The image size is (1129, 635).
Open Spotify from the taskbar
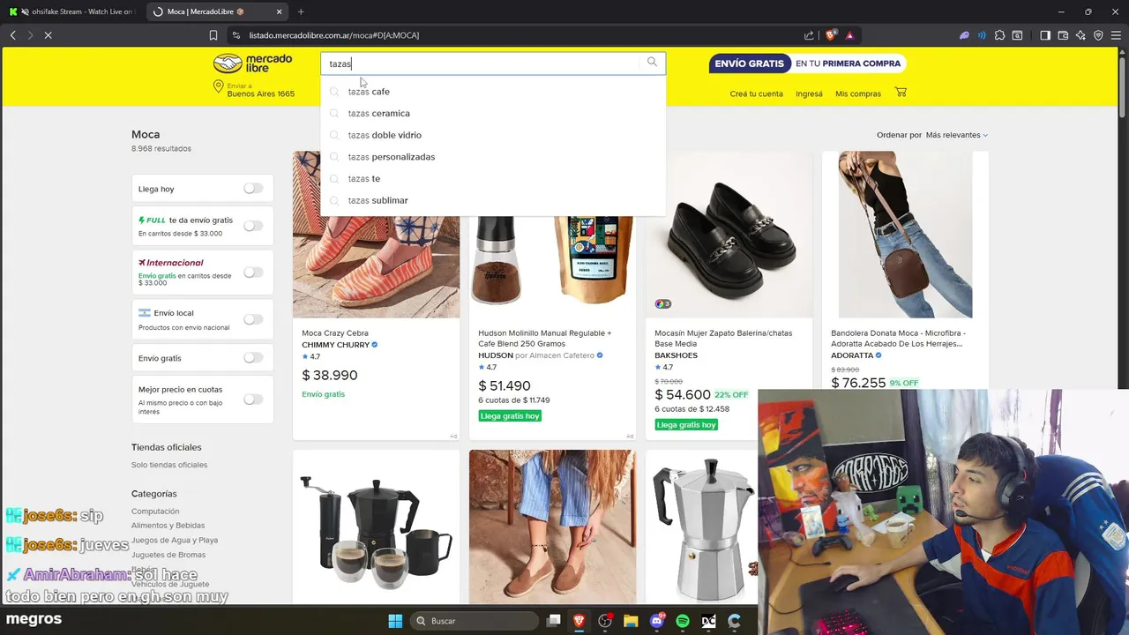tap(683, 621)
